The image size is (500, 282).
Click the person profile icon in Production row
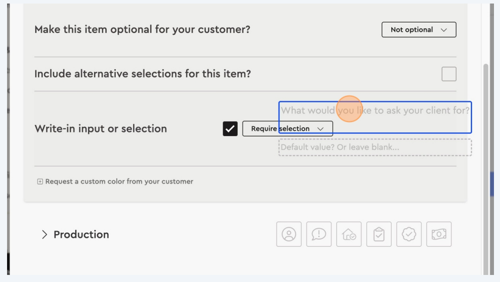tap(289, 234)
